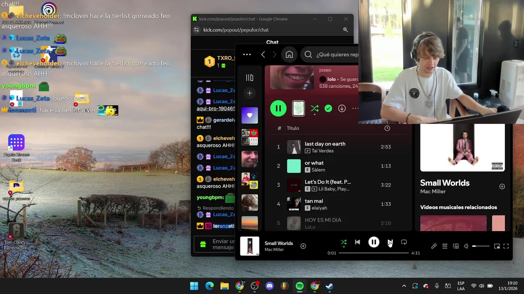
Task: Sort tracks by Título column
Action: [293, 128]
